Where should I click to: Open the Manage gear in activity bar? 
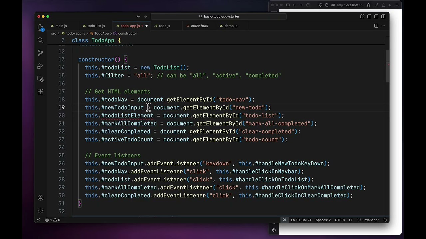[41, 210]
